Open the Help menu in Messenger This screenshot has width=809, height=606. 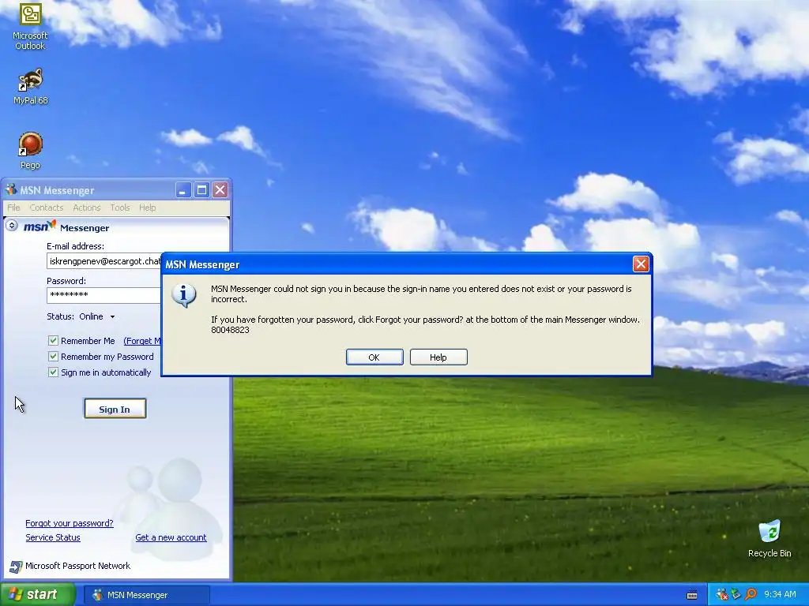(x=147, y=208)
